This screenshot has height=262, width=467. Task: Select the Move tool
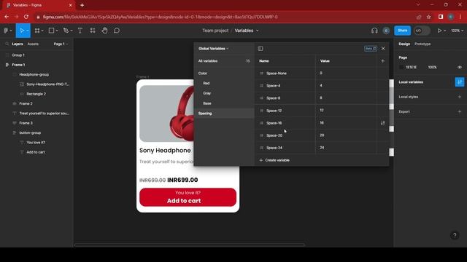pos(21,31)
